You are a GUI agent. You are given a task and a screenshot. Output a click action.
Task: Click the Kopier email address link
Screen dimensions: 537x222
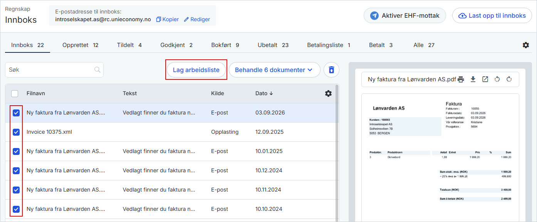(x=167, y=19)
